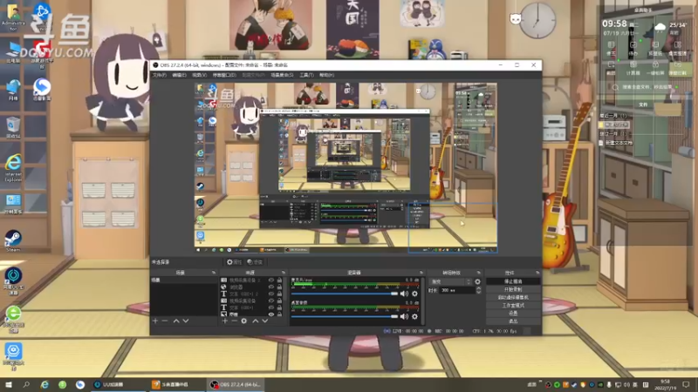Viewport: 698px width, 392px height.
Task: Move the source down with the arrow icon
Action: point(265,321)
